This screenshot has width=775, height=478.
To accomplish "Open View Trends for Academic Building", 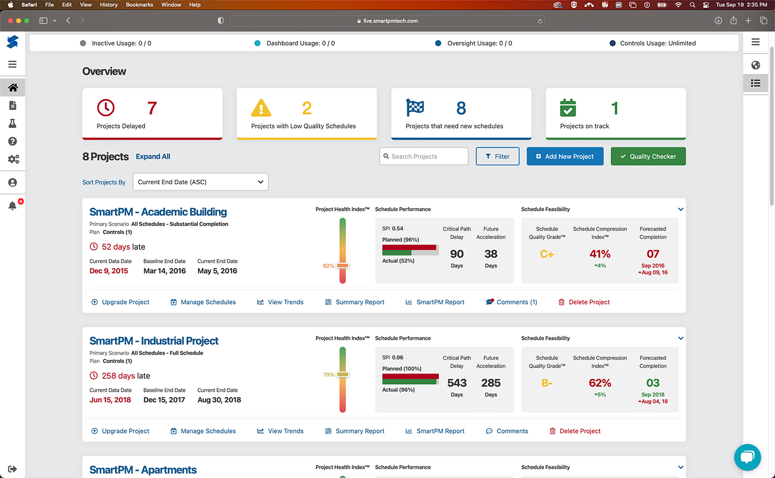I will click(281, 302).
